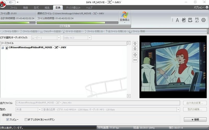Click the ファイルを閉じる toolbar button

point(94,31)
